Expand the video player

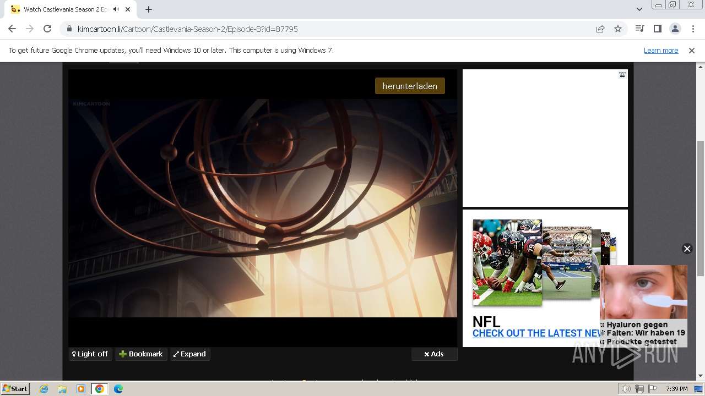click(x=189, y=354)
